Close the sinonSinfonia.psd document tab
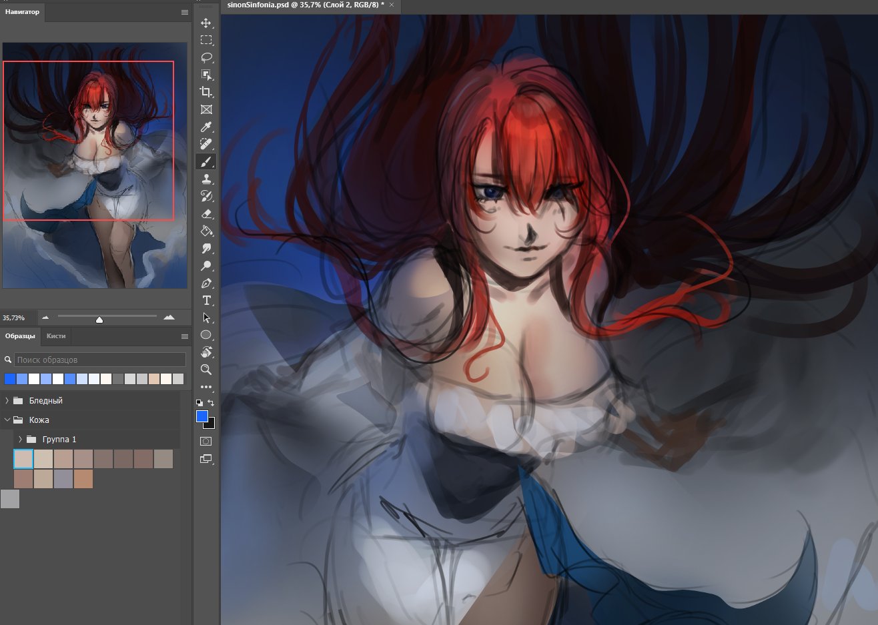 392,5
